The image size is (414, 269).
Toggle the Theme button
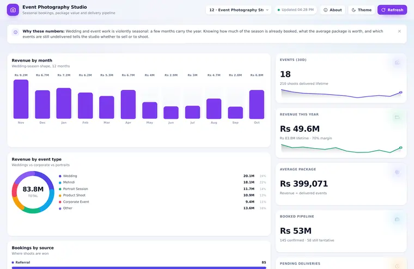[x=362, y=10]
